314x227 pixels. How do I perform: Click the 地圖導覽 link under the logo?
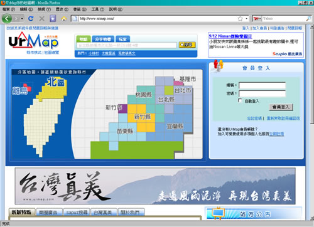click(51, 52)
